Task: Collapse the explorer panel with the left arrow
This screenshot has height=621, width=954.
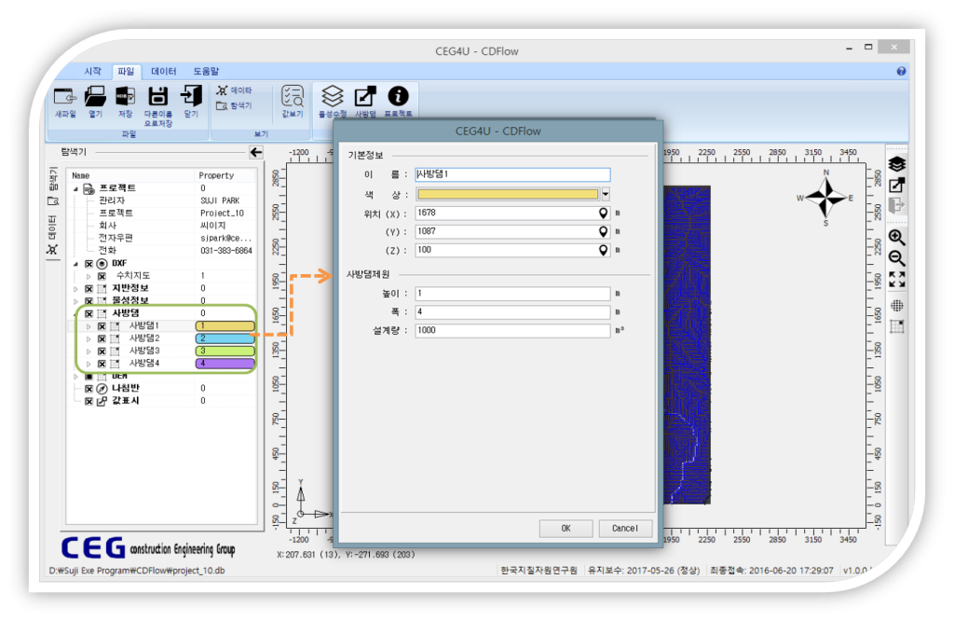Action: 256,152
